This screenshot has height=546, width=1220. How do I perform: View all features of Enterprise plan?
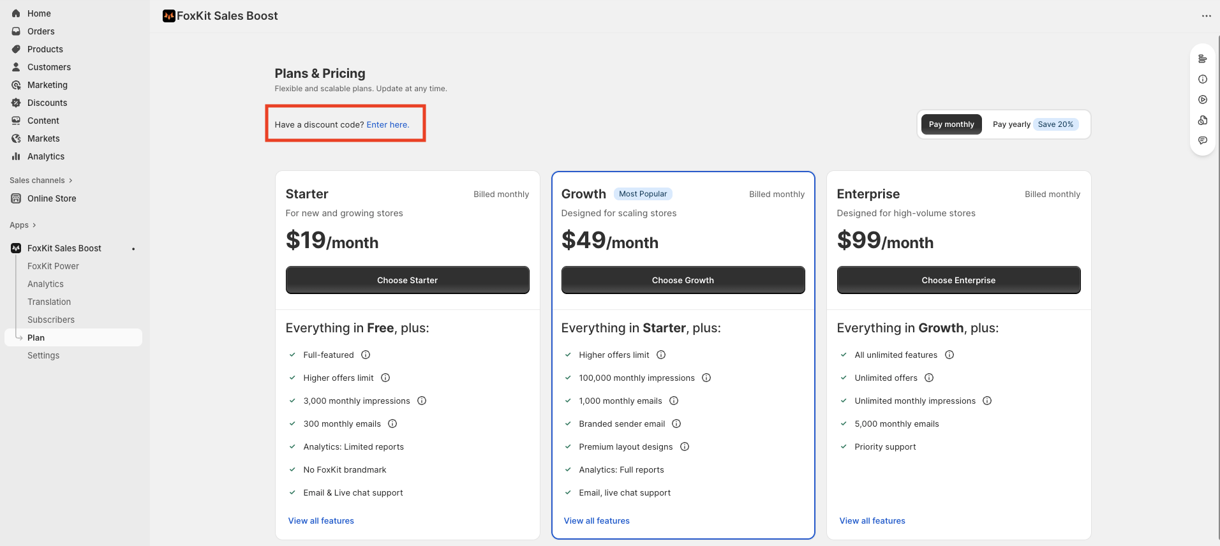(x=872, y=520)
